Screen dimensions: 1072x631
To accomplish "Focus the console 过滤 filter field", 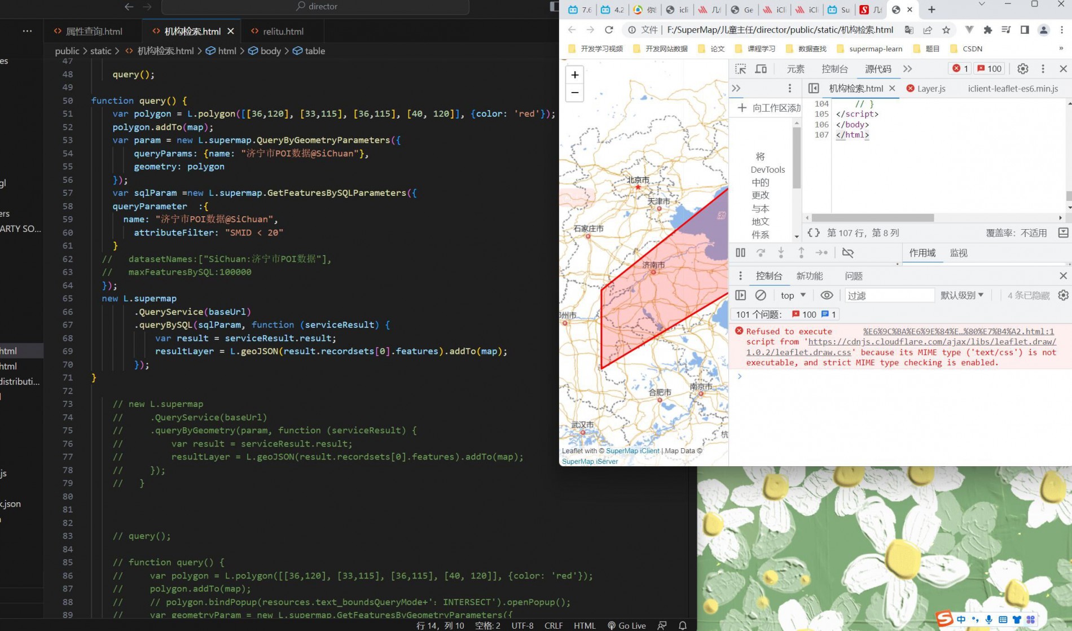I will tap(890, 295).
